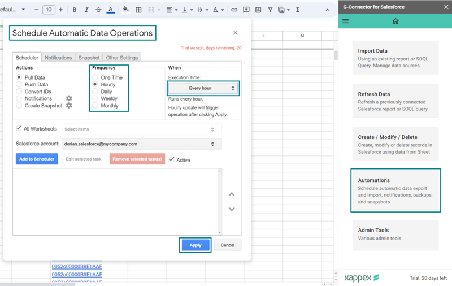Click Cancel button
Screen dimensions: 452x286
click(228, 245)
